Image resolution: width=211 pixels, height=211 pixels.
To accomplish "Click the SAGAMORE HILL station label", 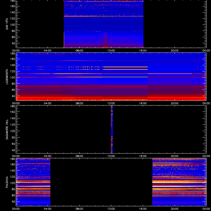I will 7,129.
